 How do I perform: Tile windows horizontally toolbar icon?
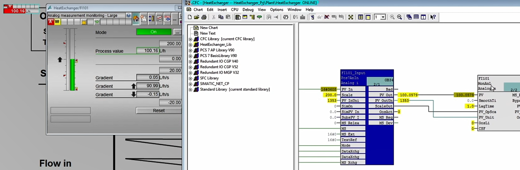coord(416,17)
